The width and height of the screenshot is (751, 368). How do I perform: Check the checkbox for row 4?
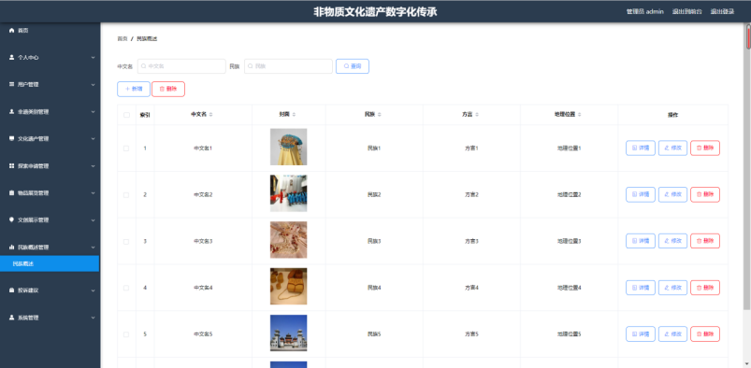click(x=126, y=288)
